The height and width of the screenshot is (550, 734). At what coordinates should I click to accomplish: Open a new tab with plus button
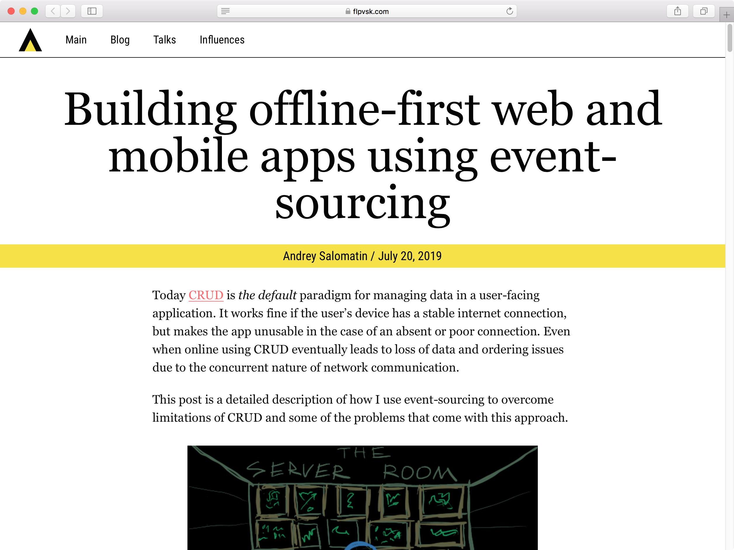click(726, 15)
